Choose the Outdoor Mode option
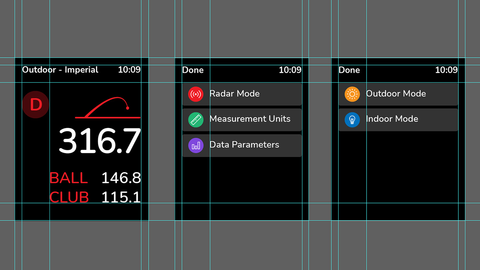The image size is (480, 270). (398, 94)
